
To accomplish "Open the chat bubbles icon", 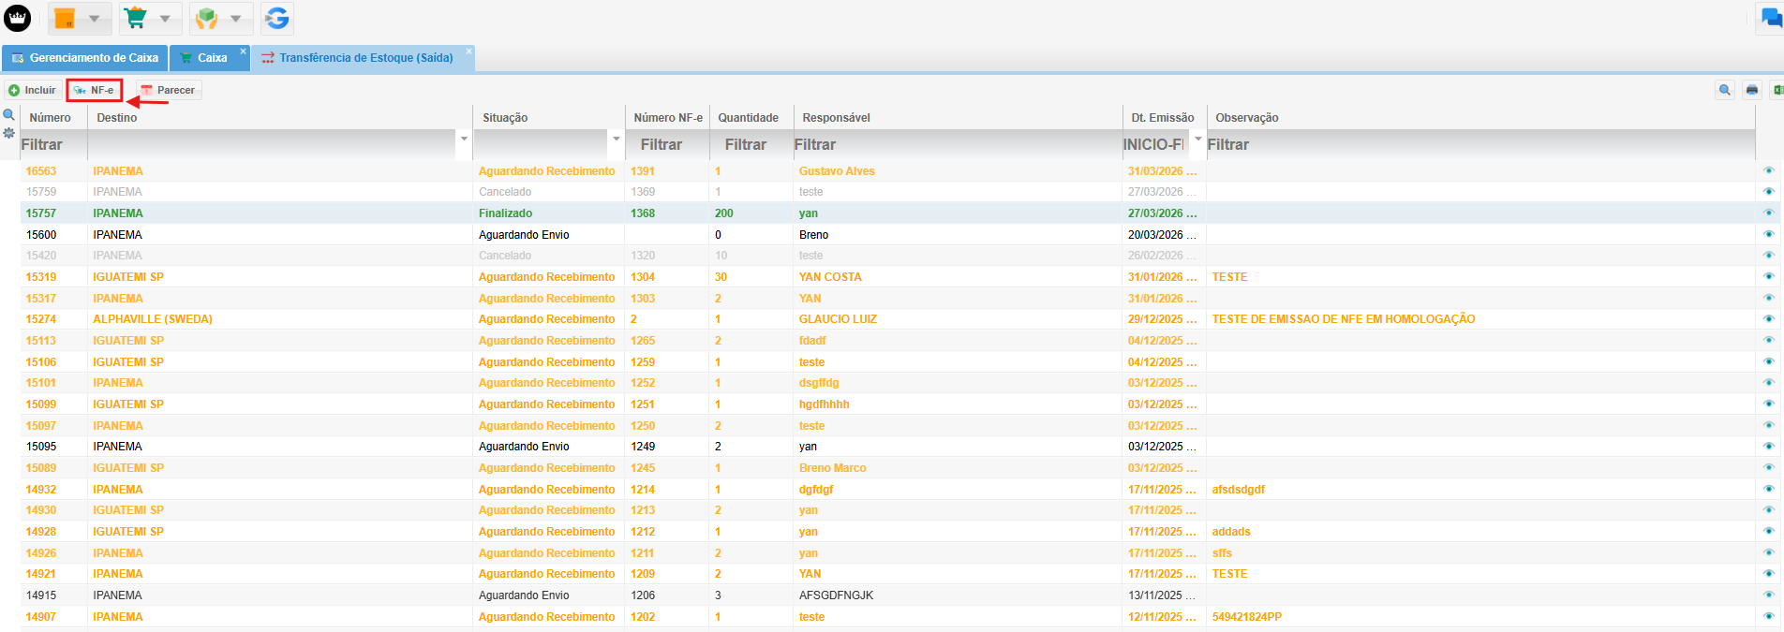I will pyautogui.click(x=1771, y=18).
